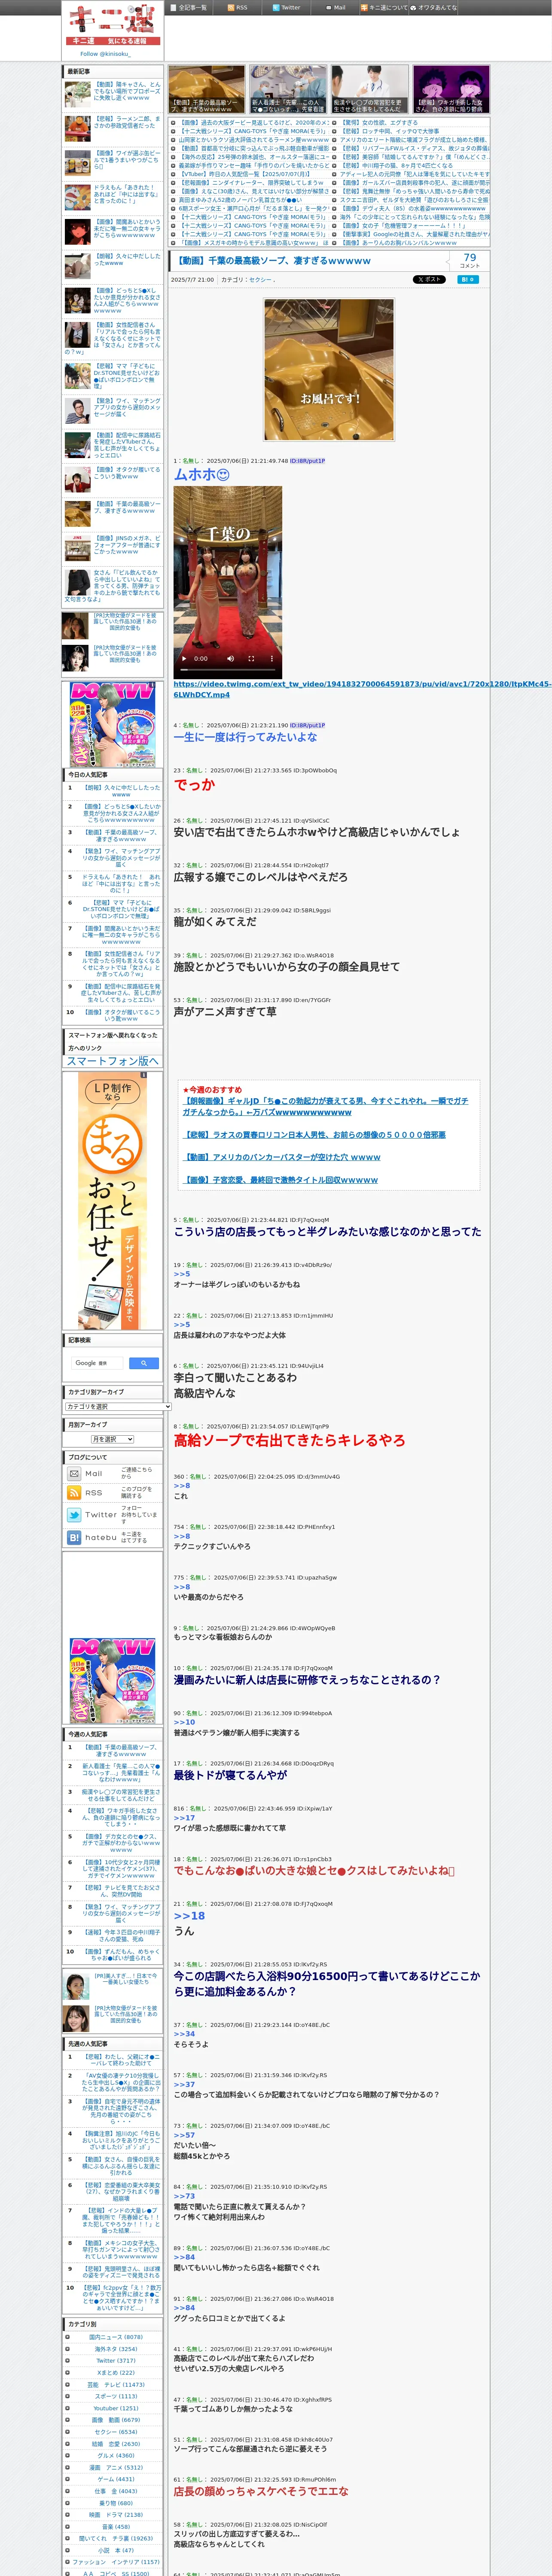Screen dimensions: 552x2576
Task: Open rank 5 ドラえもん article in 今日の人気記事
Action: click(x=121, y=884)
